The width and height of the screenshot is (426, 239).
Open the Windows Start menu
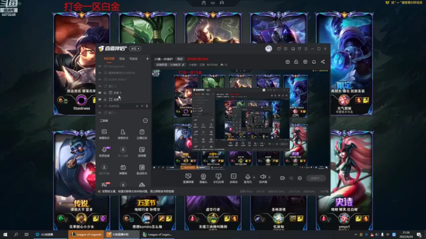tap(5, 234)
